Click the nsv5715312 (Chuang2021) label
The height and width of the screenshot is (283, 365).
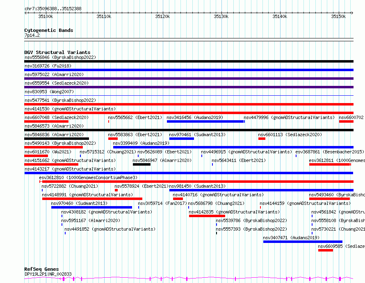coord(108,152)
